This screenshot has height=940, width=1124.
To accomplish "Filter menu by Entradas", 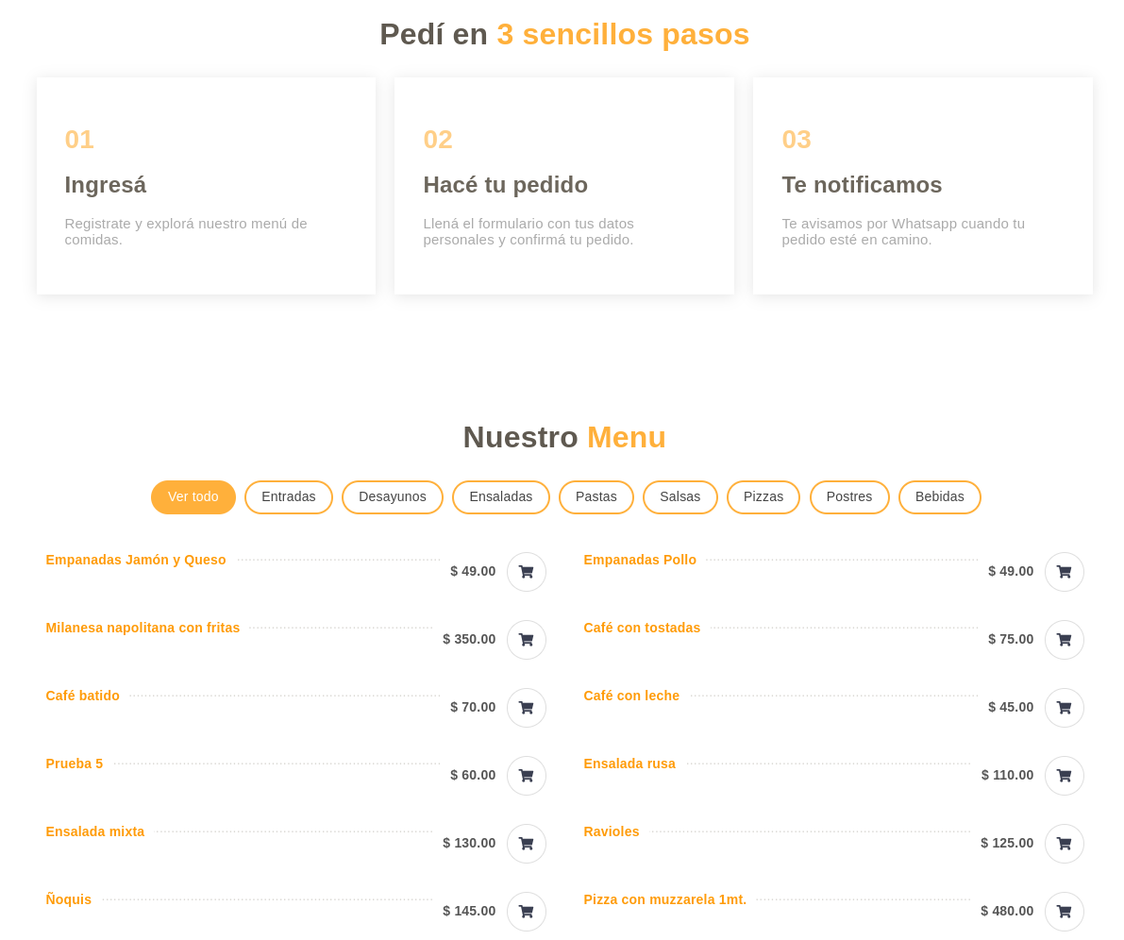I will (288, 497).
